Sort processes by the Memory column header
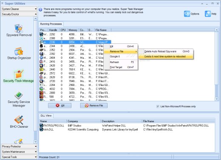The image size is (221, 160). pyautogui.click(x=73, y=30)
